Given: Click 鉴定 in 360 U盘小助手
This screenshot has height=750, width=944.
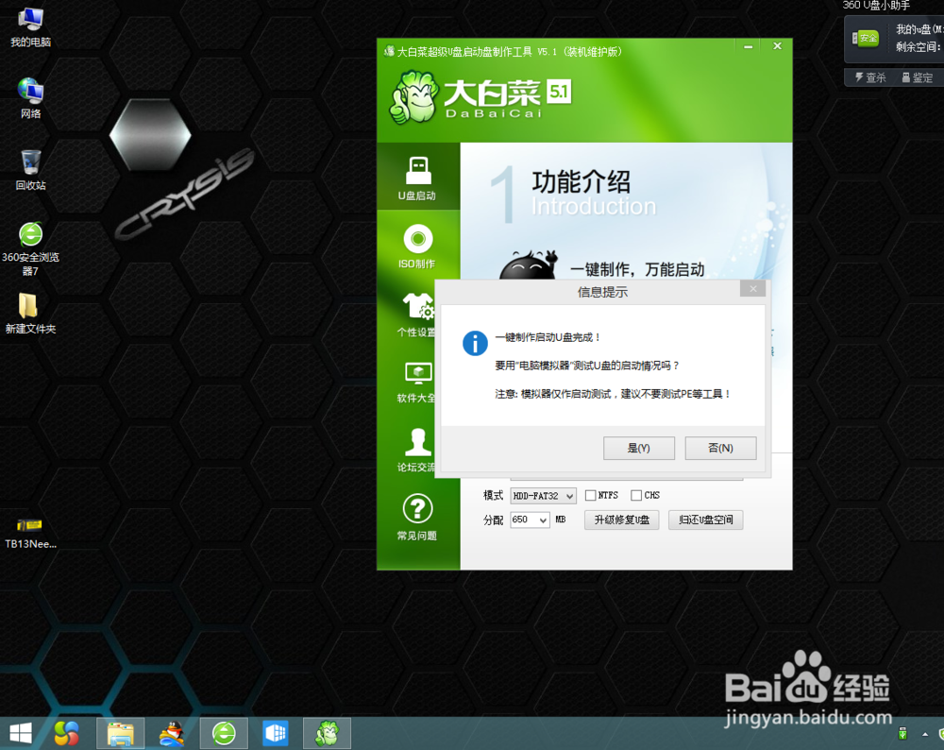Looking at the screenshot, I should point(918,77).
